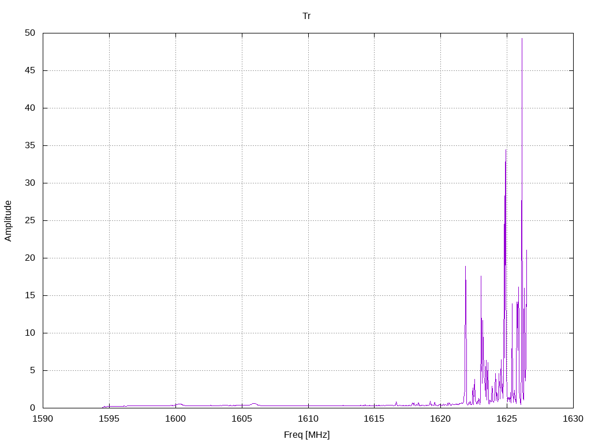Image resolution: width=591 pixels, height=443 pixels.
Task: Click the tallest spectrum peak near 1626 MHz
Action: [x=522, y=39]
